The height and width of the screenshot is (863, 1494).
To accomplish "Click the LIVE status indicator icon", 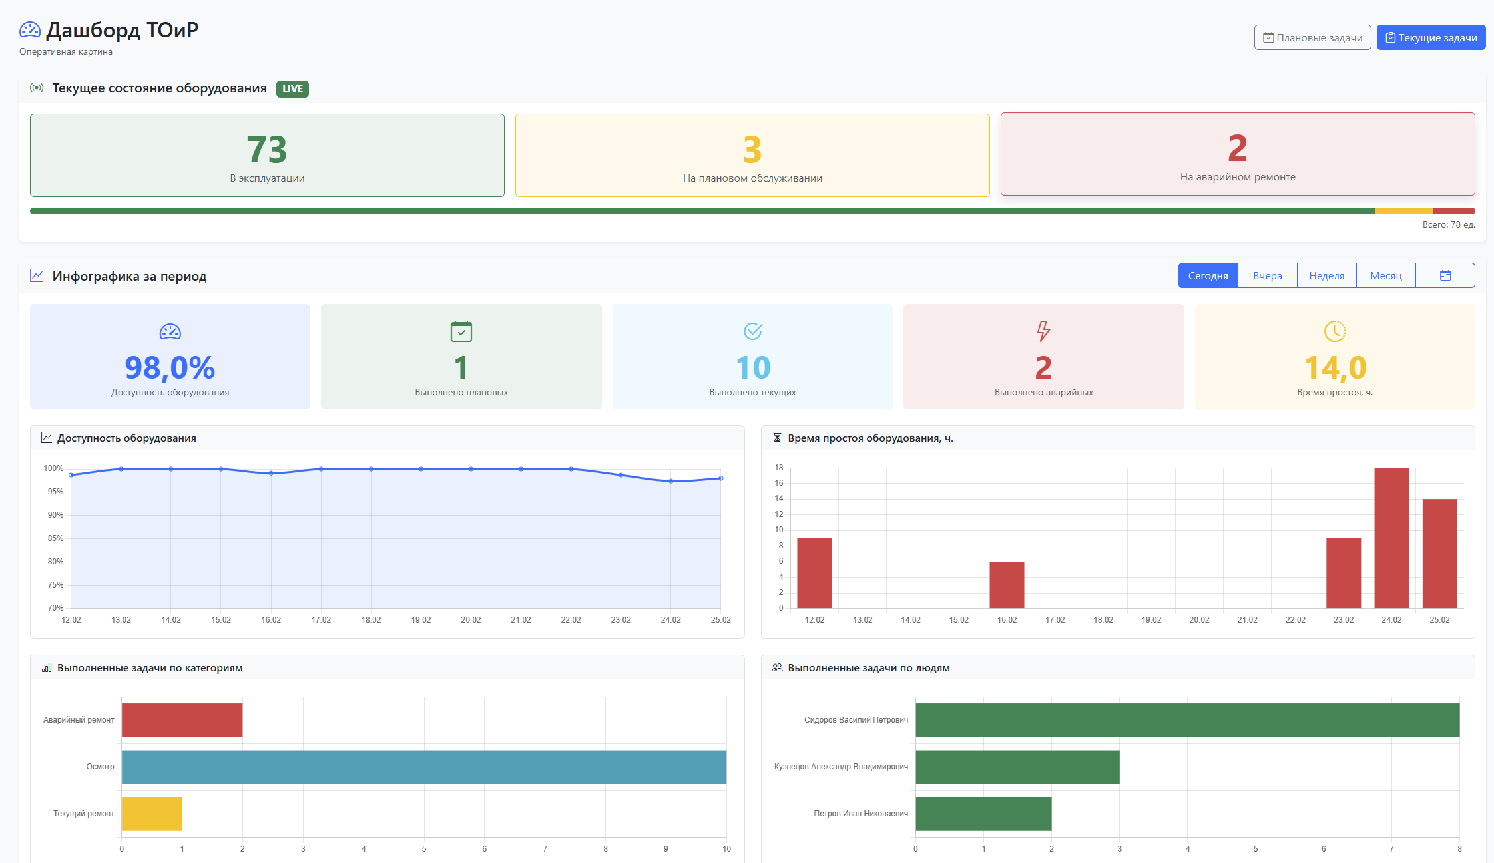I will click(37, 88).
